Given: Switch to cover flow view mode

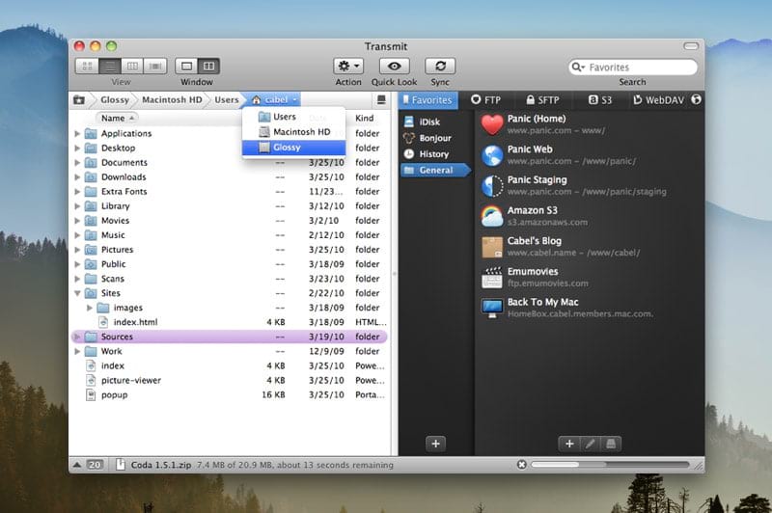Looking at the screenshot, I should 155,66.
